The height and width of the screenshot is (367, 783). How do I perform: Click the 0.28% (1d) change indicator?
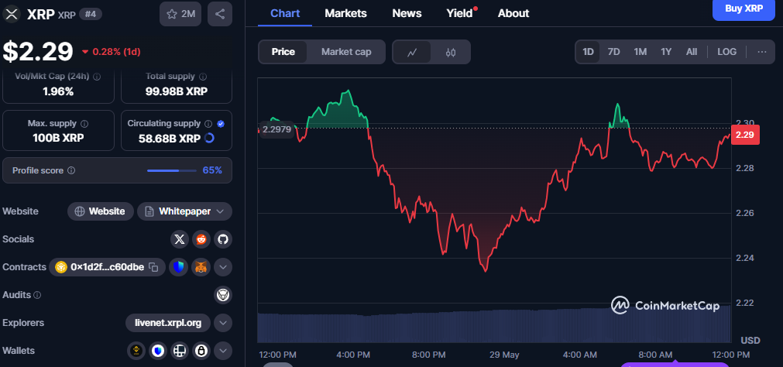point(111,51)
